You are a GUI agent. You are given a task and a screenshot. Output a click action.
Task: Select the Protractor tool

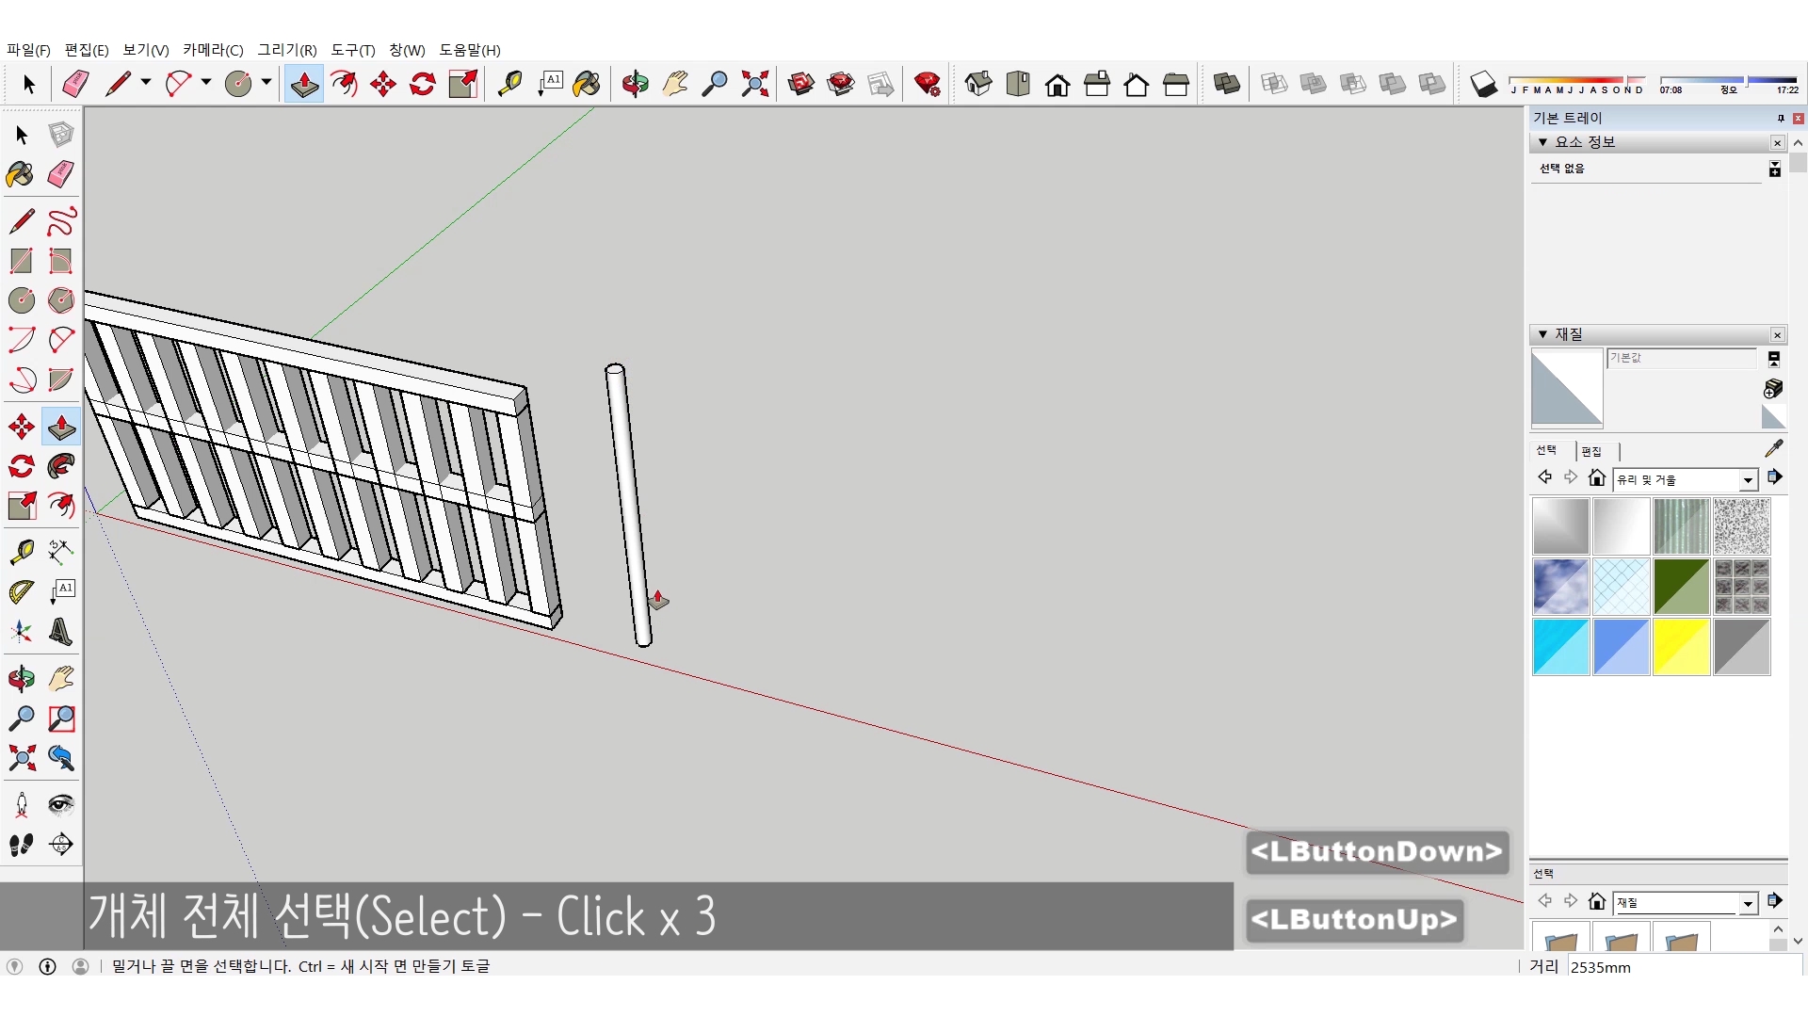coord(22,591)
